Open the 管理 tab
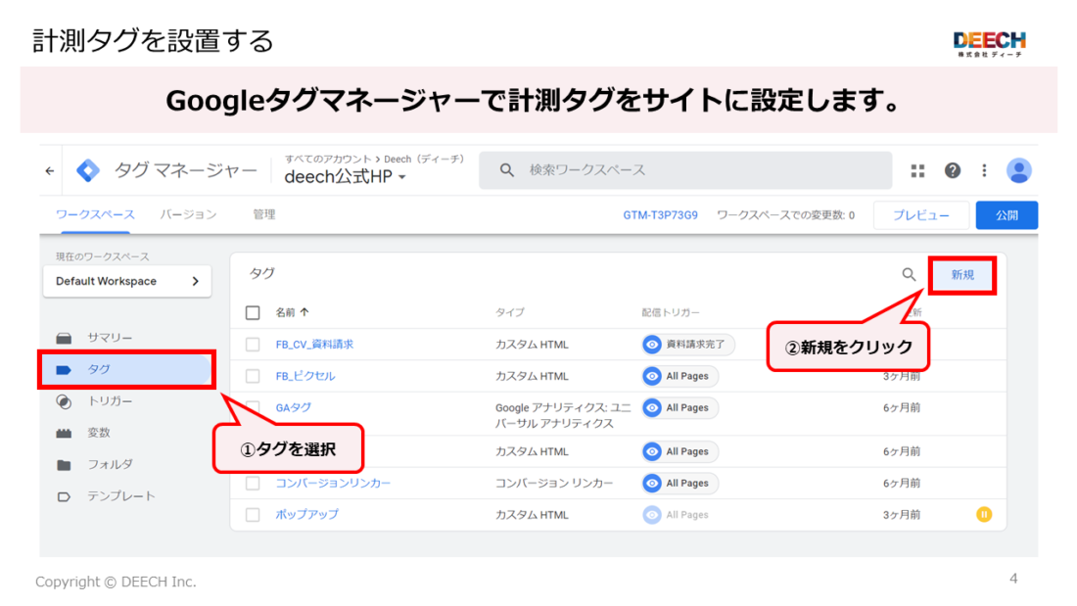 click(263, 212)
